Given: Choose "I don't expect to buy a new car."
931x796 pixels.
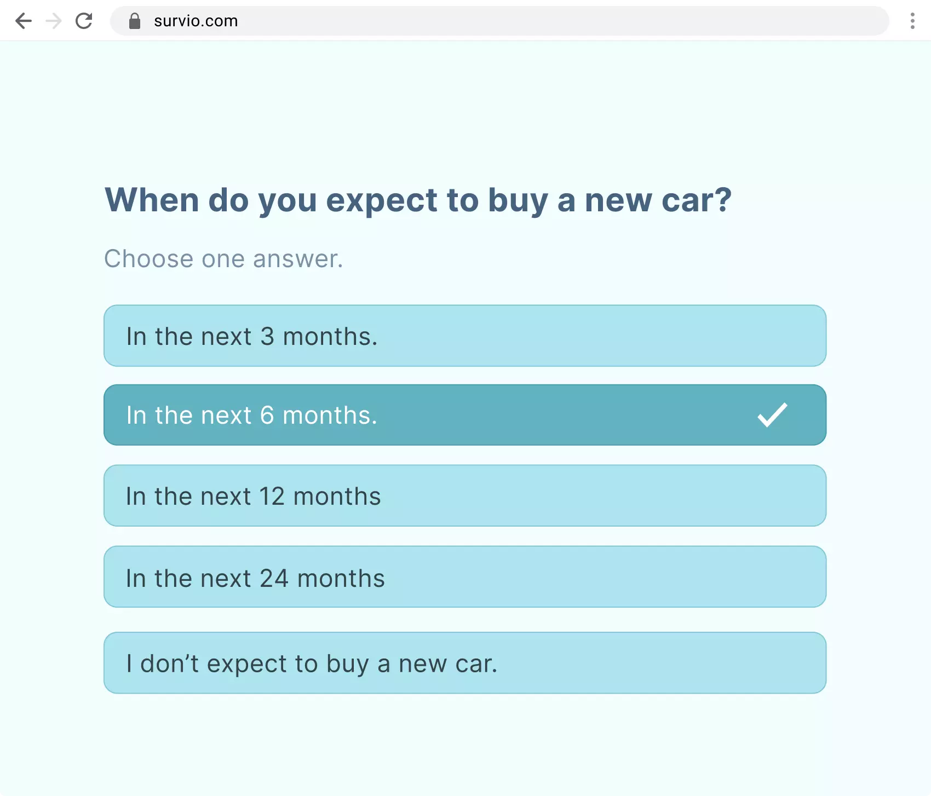Looking at the screenshot, I should tap(464, 663).
